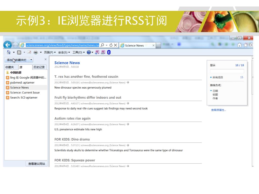Click the 添加到收藏夹栏 button
Screen dimensions: 259x194
pos(17,60)
